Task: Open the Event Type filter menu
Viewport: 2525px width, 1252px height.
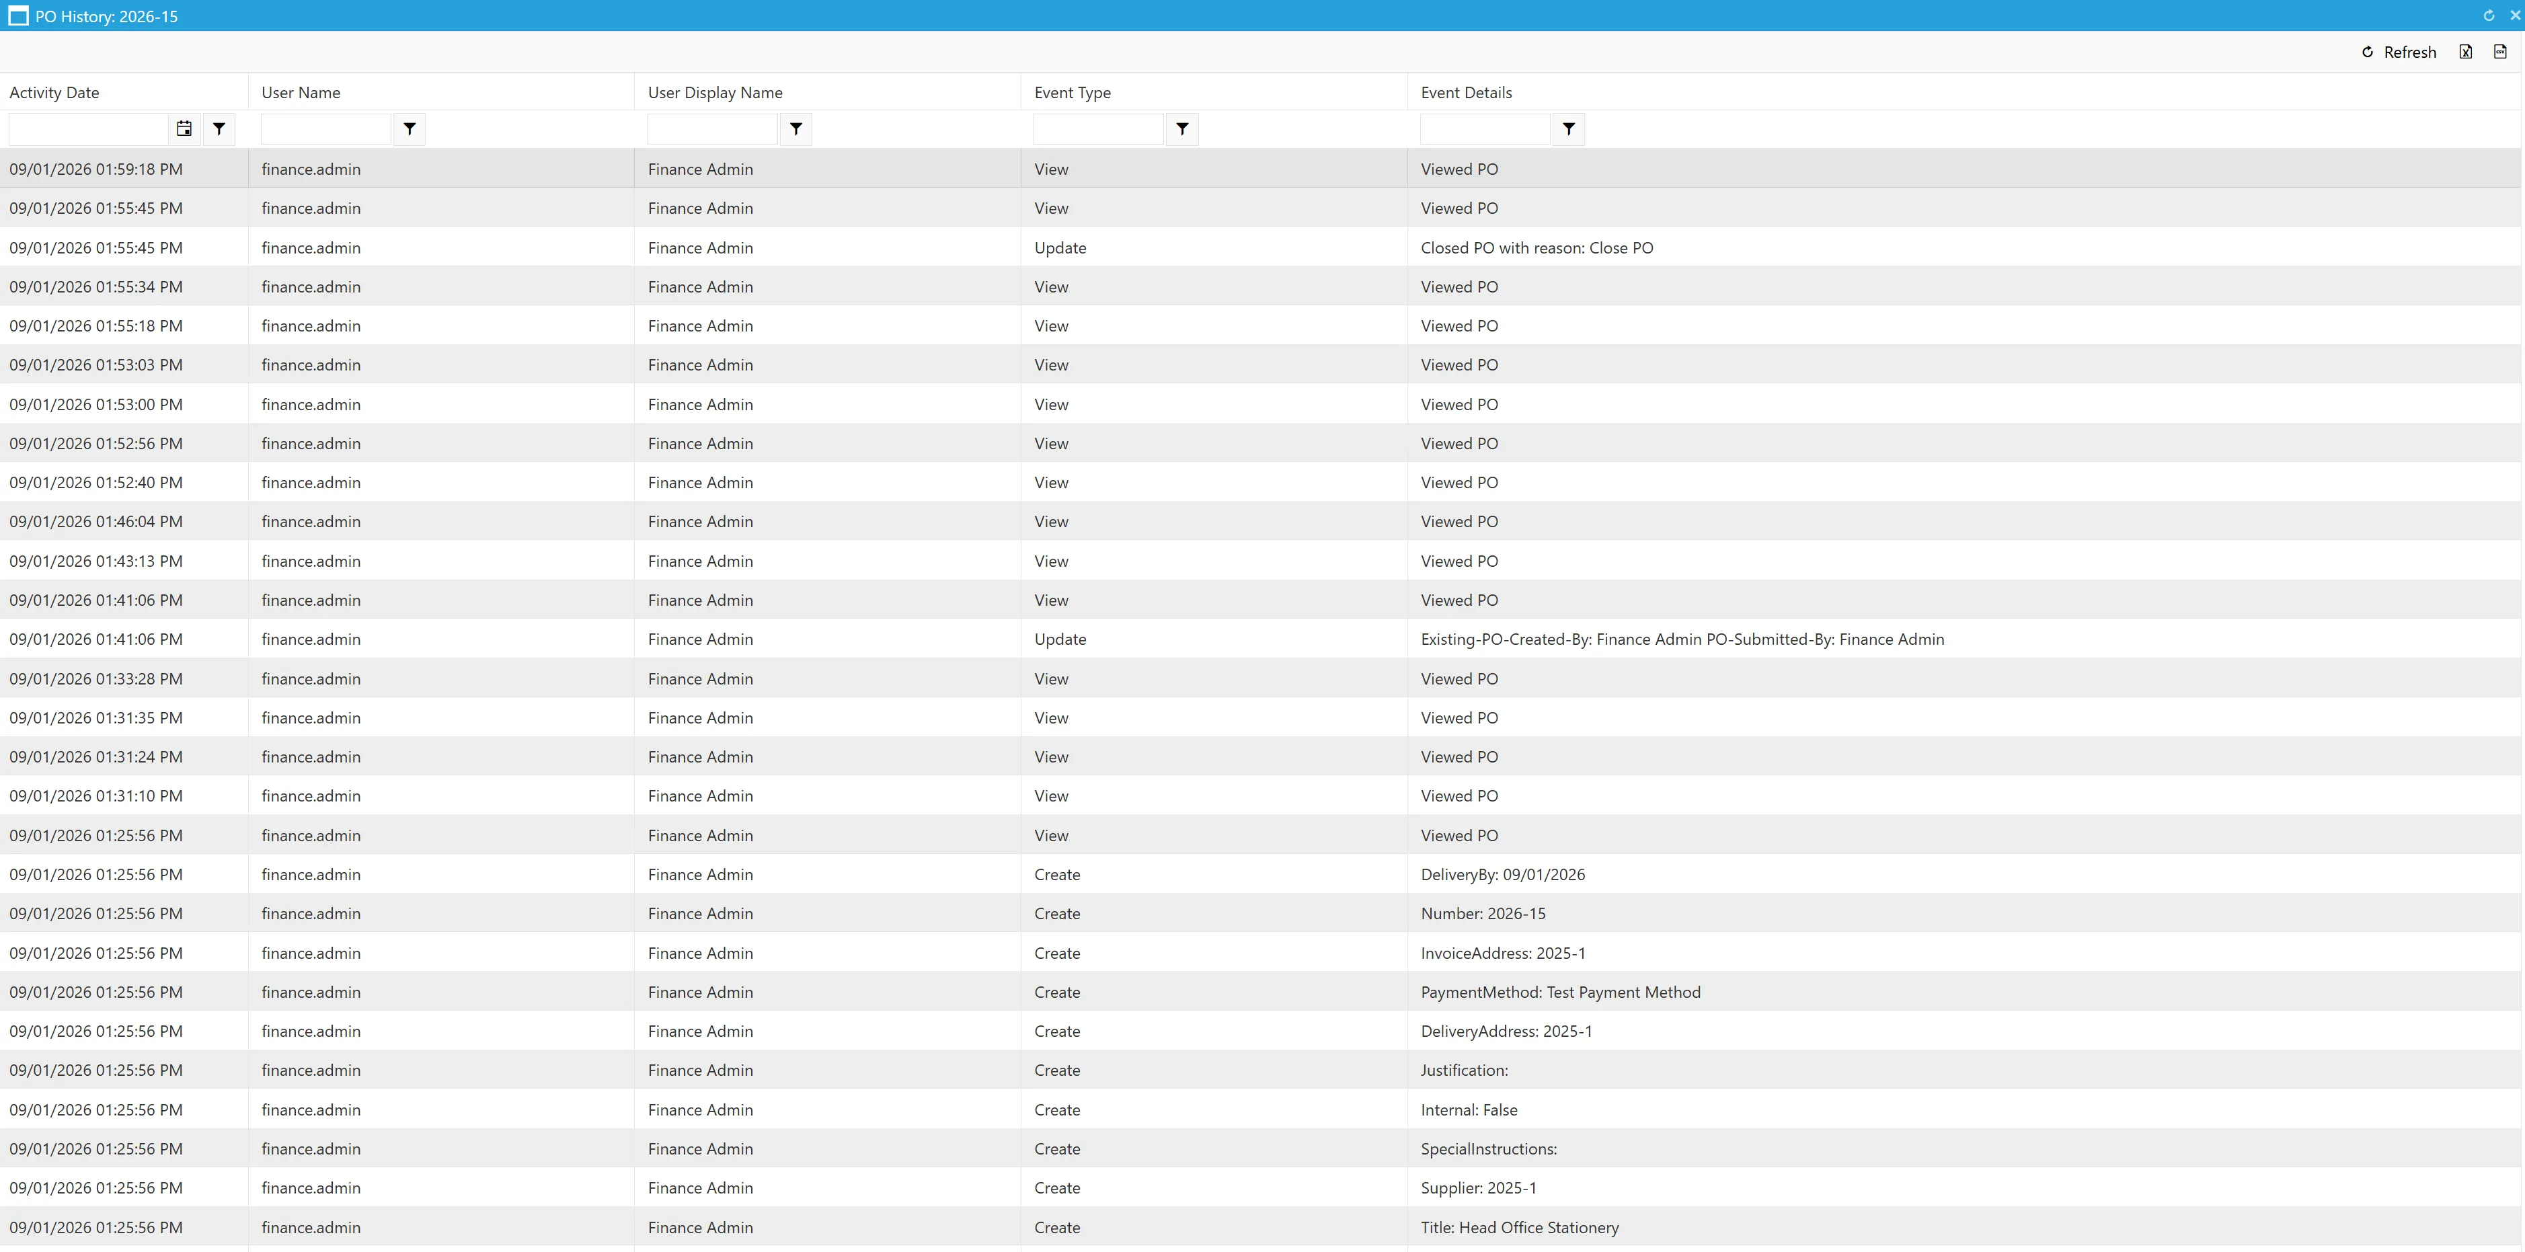Action: [x=1182, y=128]
